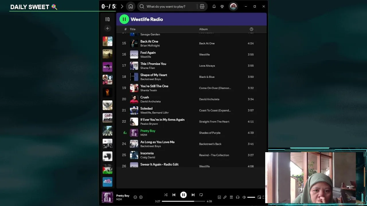
Task: Open artist Shania Twain
Action: pyautogui.click(x=149, y=90)
